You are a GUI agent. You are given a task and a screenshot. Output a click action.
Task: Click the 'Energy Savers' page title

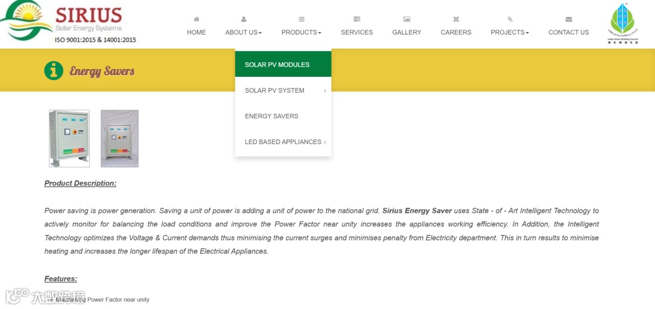point(102,71)
